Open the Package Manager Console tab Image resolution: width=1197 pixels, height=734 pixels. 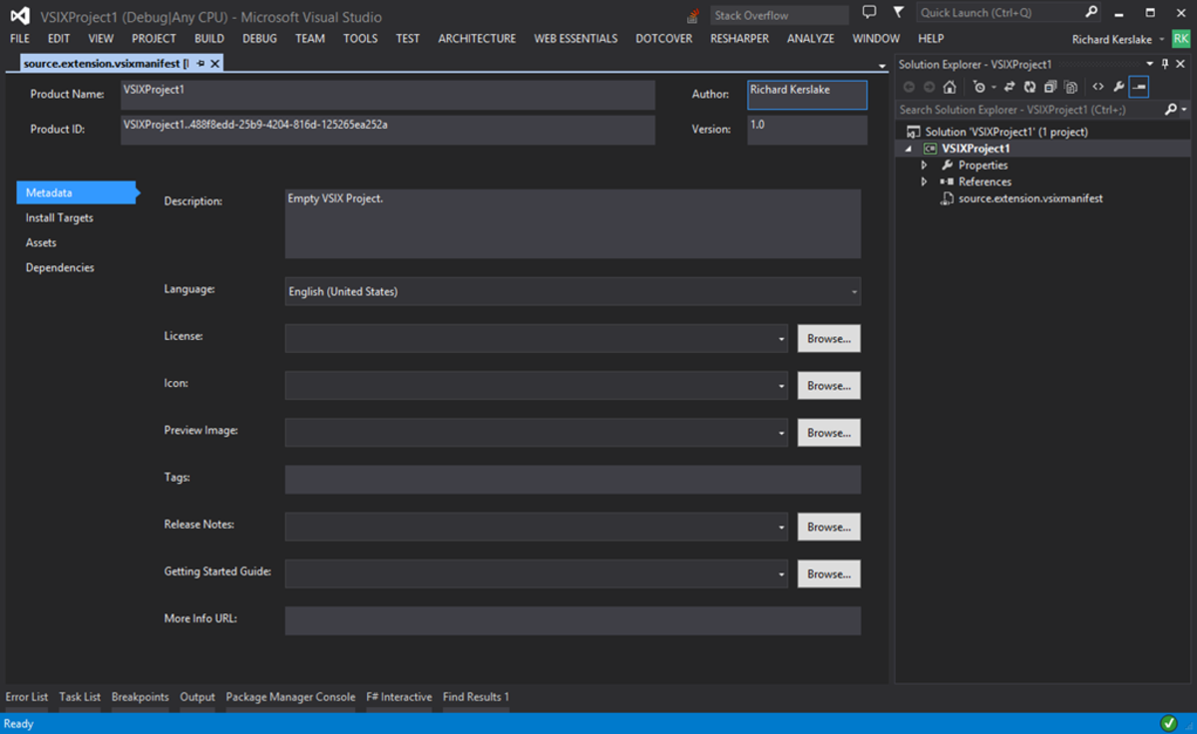pyautogui.click(x=290, y=697)
